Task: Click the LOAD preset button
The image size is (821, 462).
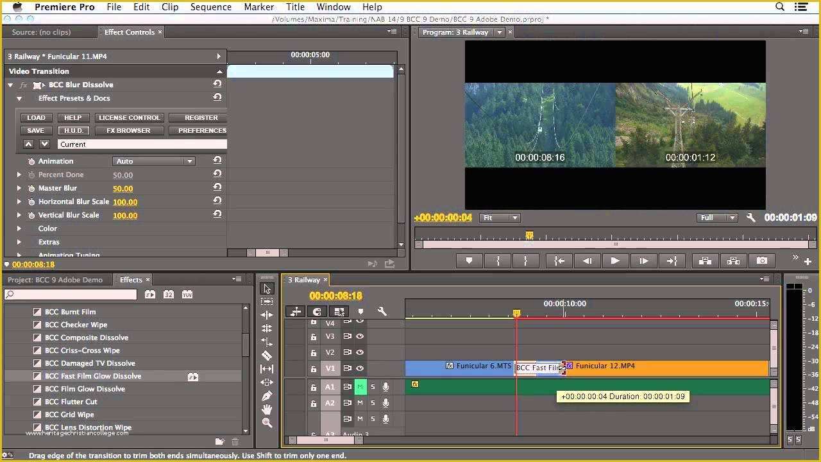Action: (x=36, y=117)
